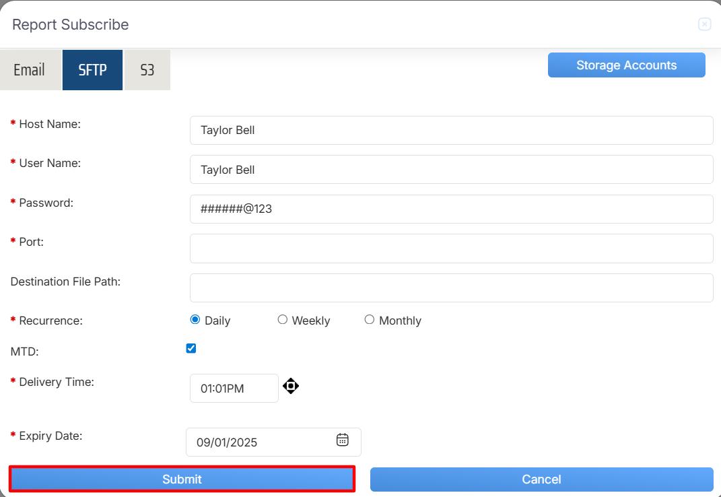Focus the Destination File Path input
This screenshot has height=497, width=721.
coord(451,288)
